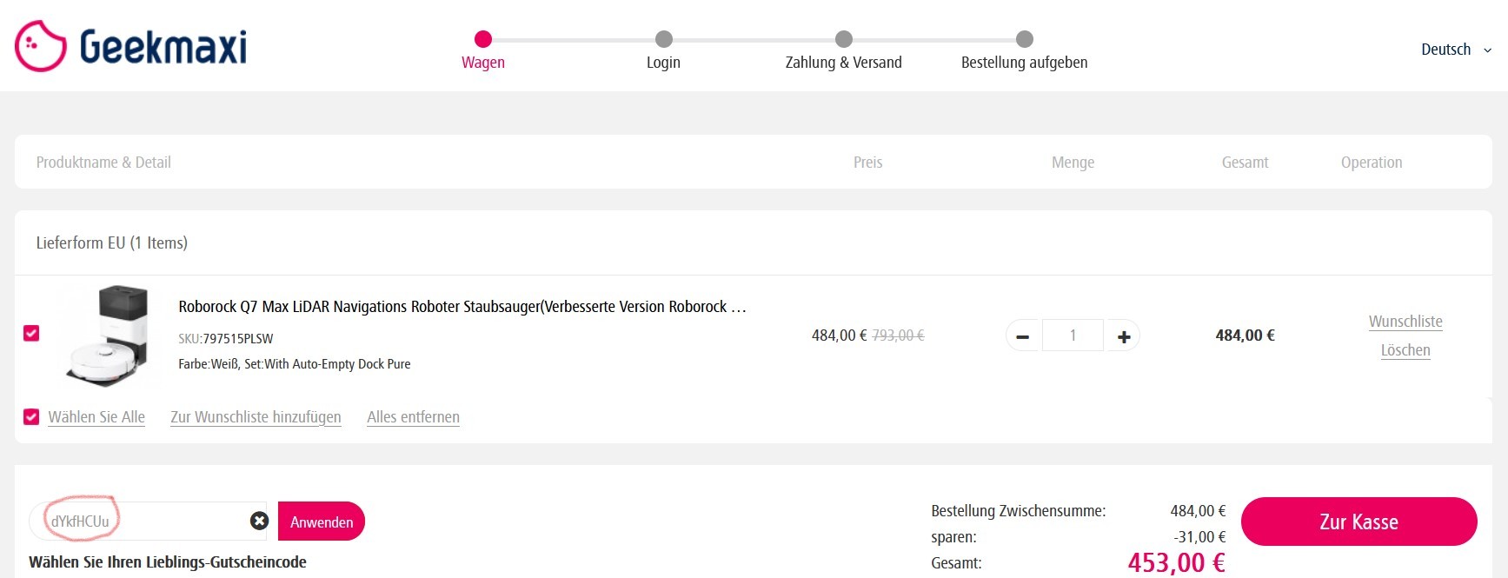Click the 484,00 € unit price
This screenshot has height=578, width=1508.
pos(839,336)
